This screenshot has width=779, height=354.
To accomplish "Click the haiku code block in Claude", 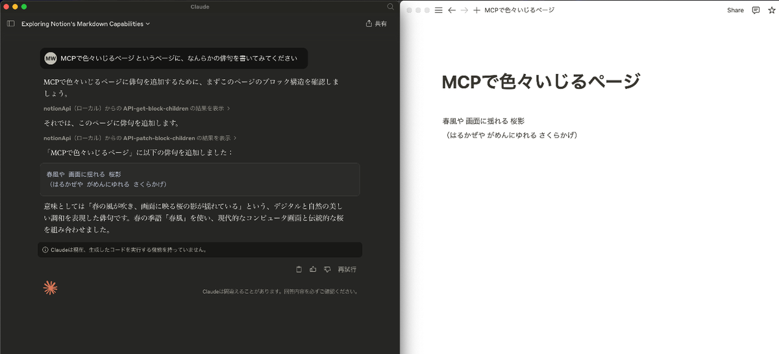I will click(x=200, y=179).
